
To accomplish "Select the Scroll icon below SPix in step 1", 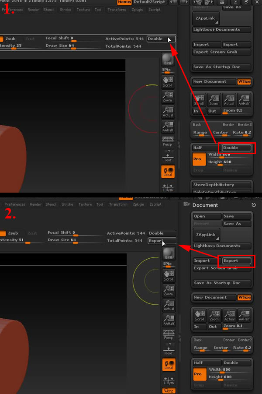I will (x=168, y=81).
